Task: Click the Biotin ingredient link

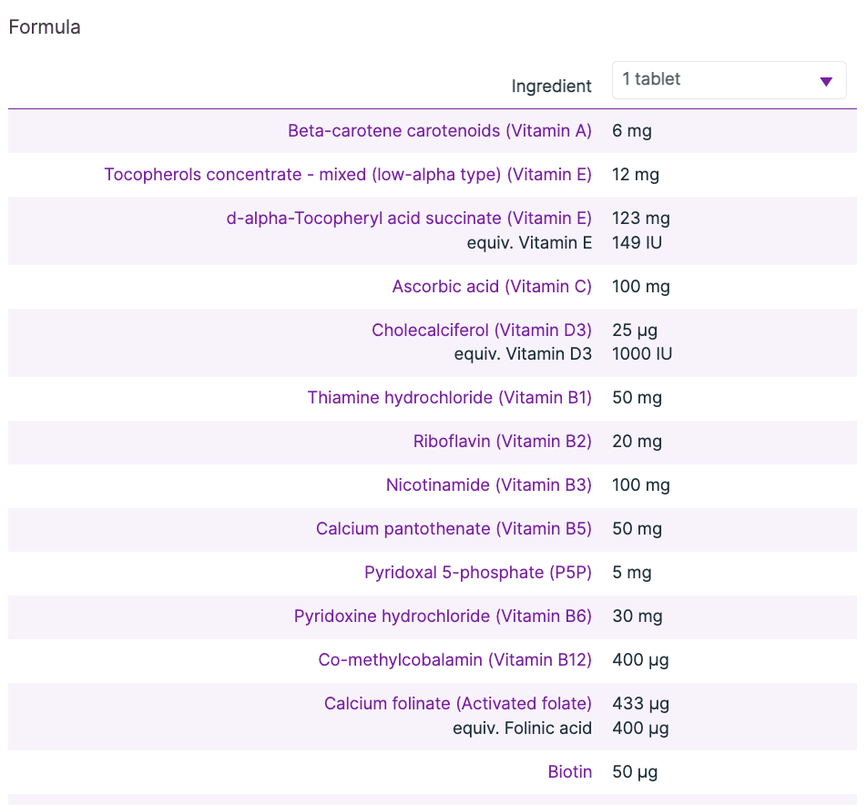Action: (x=569, y=772)
